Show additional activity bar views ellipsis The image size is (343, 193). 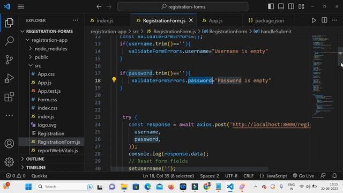[x=9, y=115]
